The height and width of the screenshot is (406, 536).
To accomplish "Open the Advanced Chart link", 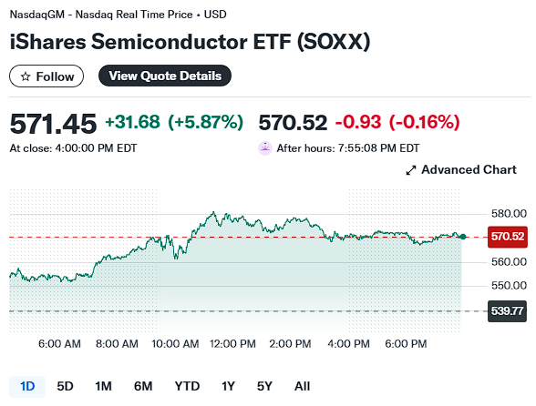I will (x=461, y=169).
